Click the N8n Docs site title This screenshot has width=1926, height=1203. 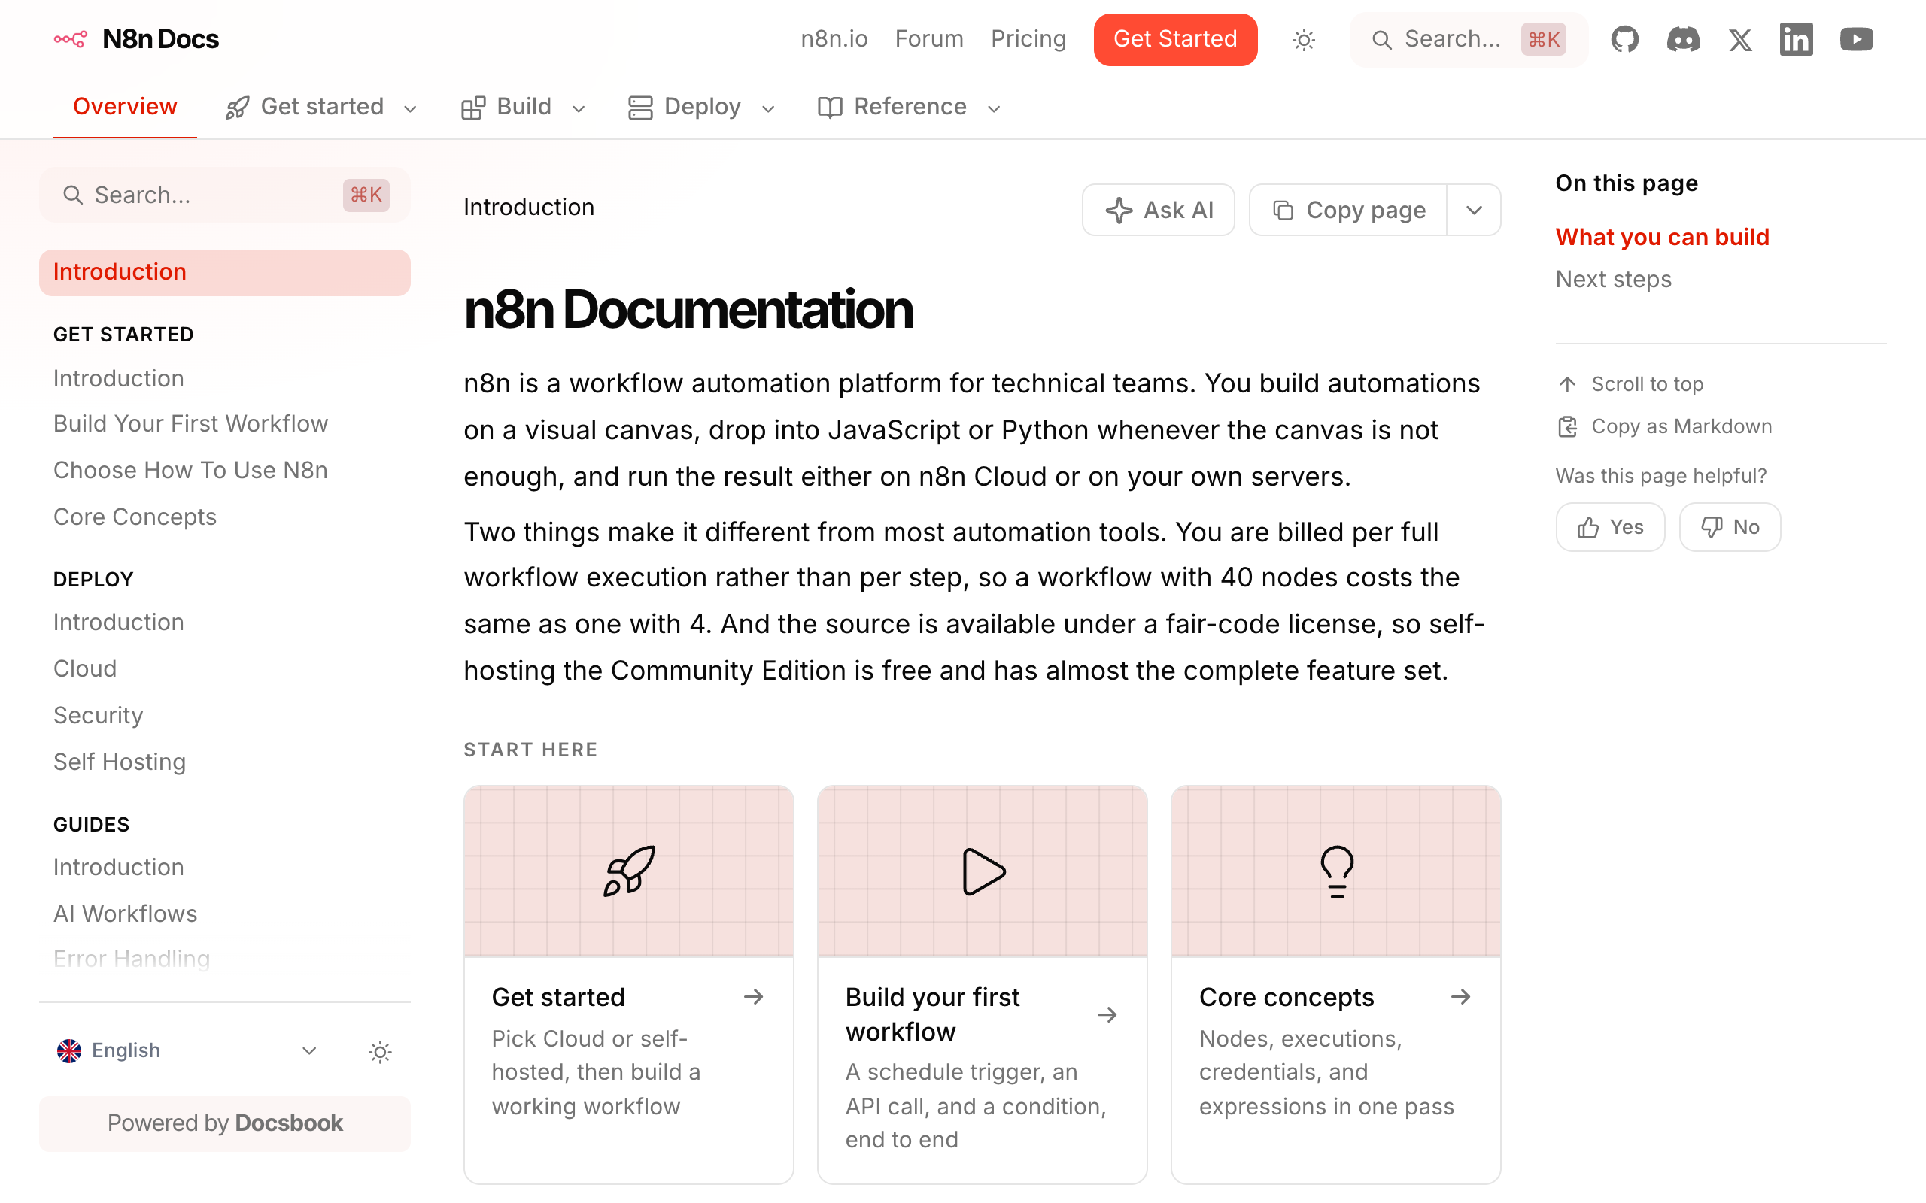[161, 39]
